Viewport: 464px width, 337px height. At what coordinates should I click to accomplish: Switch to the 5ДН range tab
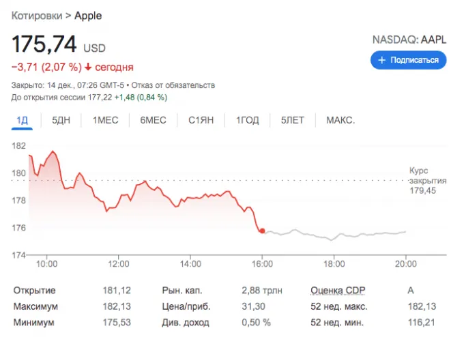click(x=61, y=120)
